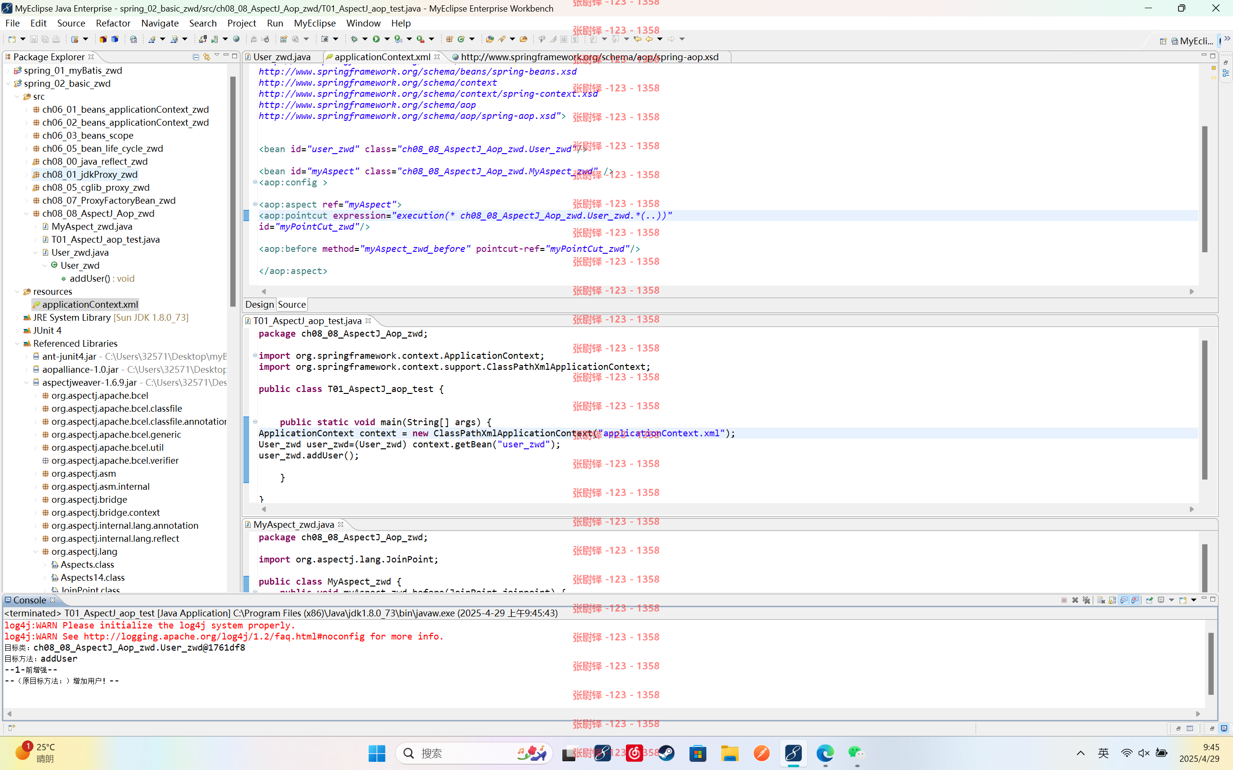Collapse All in Package Explorer

pos(196,56)
